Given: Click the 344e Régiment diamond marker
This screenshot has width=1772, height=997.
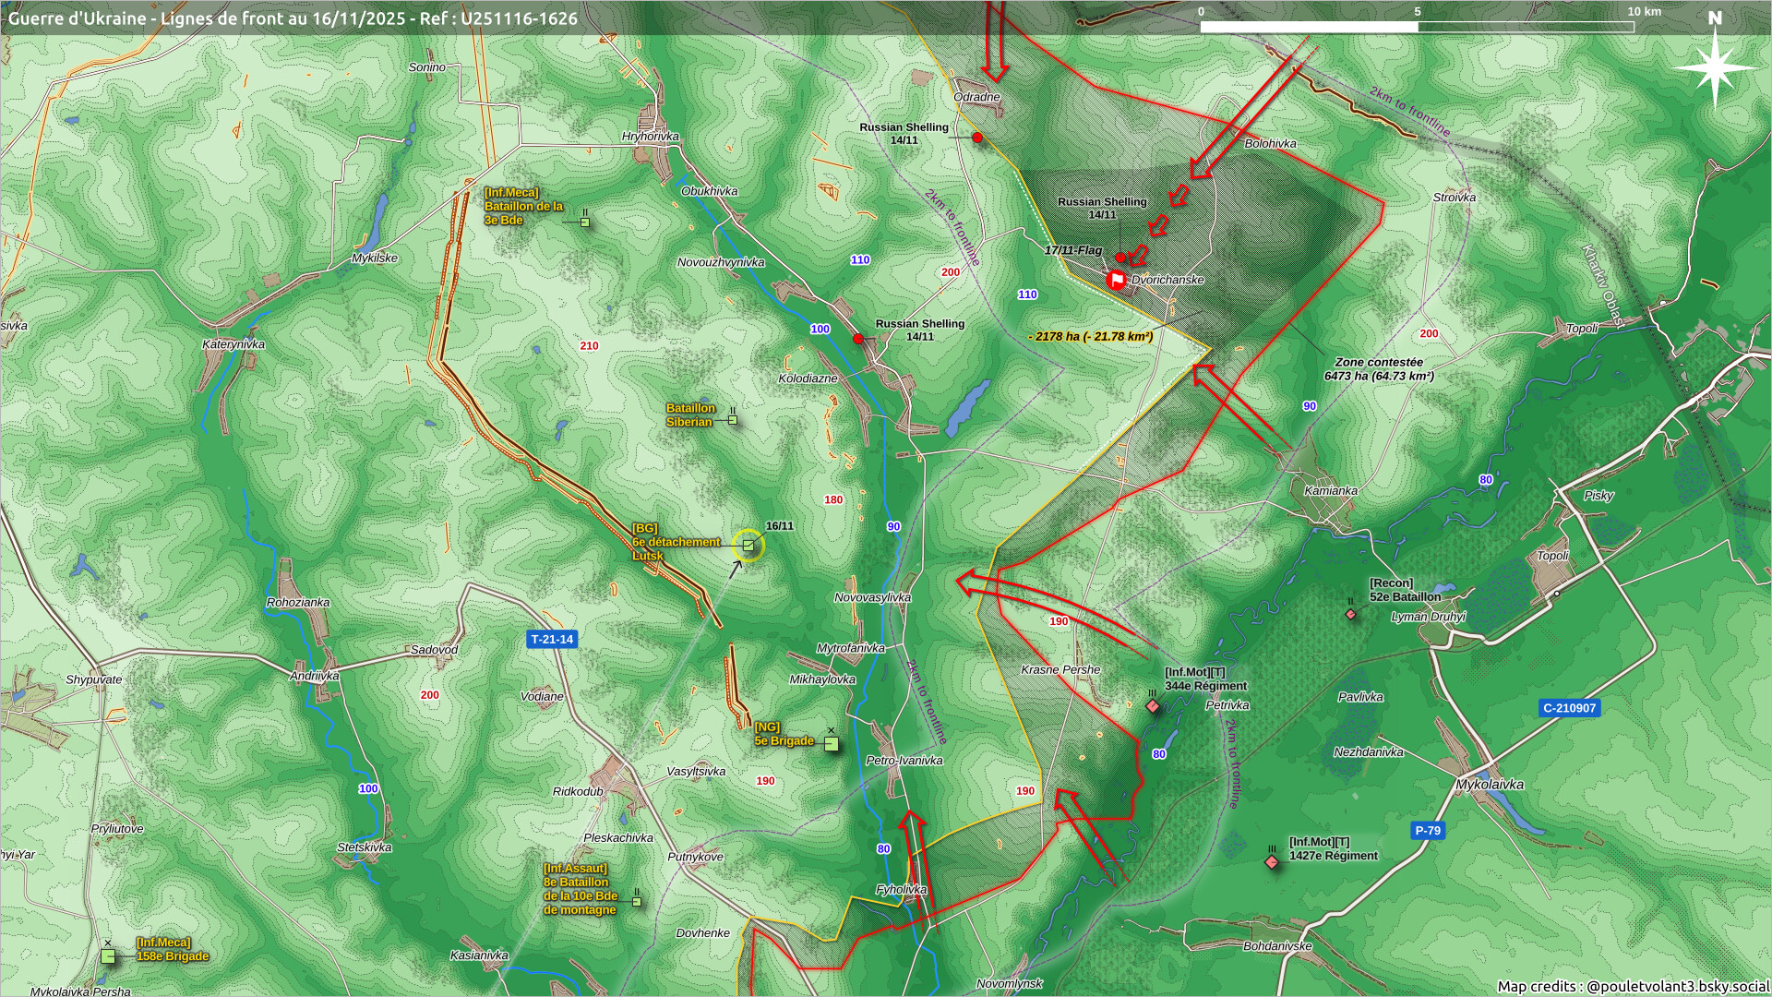Looking at the screenshot, I should coord(1152,706).
